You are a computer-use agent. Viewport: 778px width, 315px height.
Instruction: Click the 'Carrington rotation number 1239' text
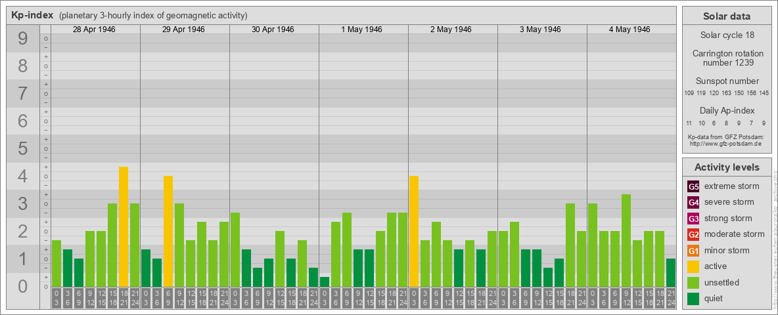coord(727,58)
